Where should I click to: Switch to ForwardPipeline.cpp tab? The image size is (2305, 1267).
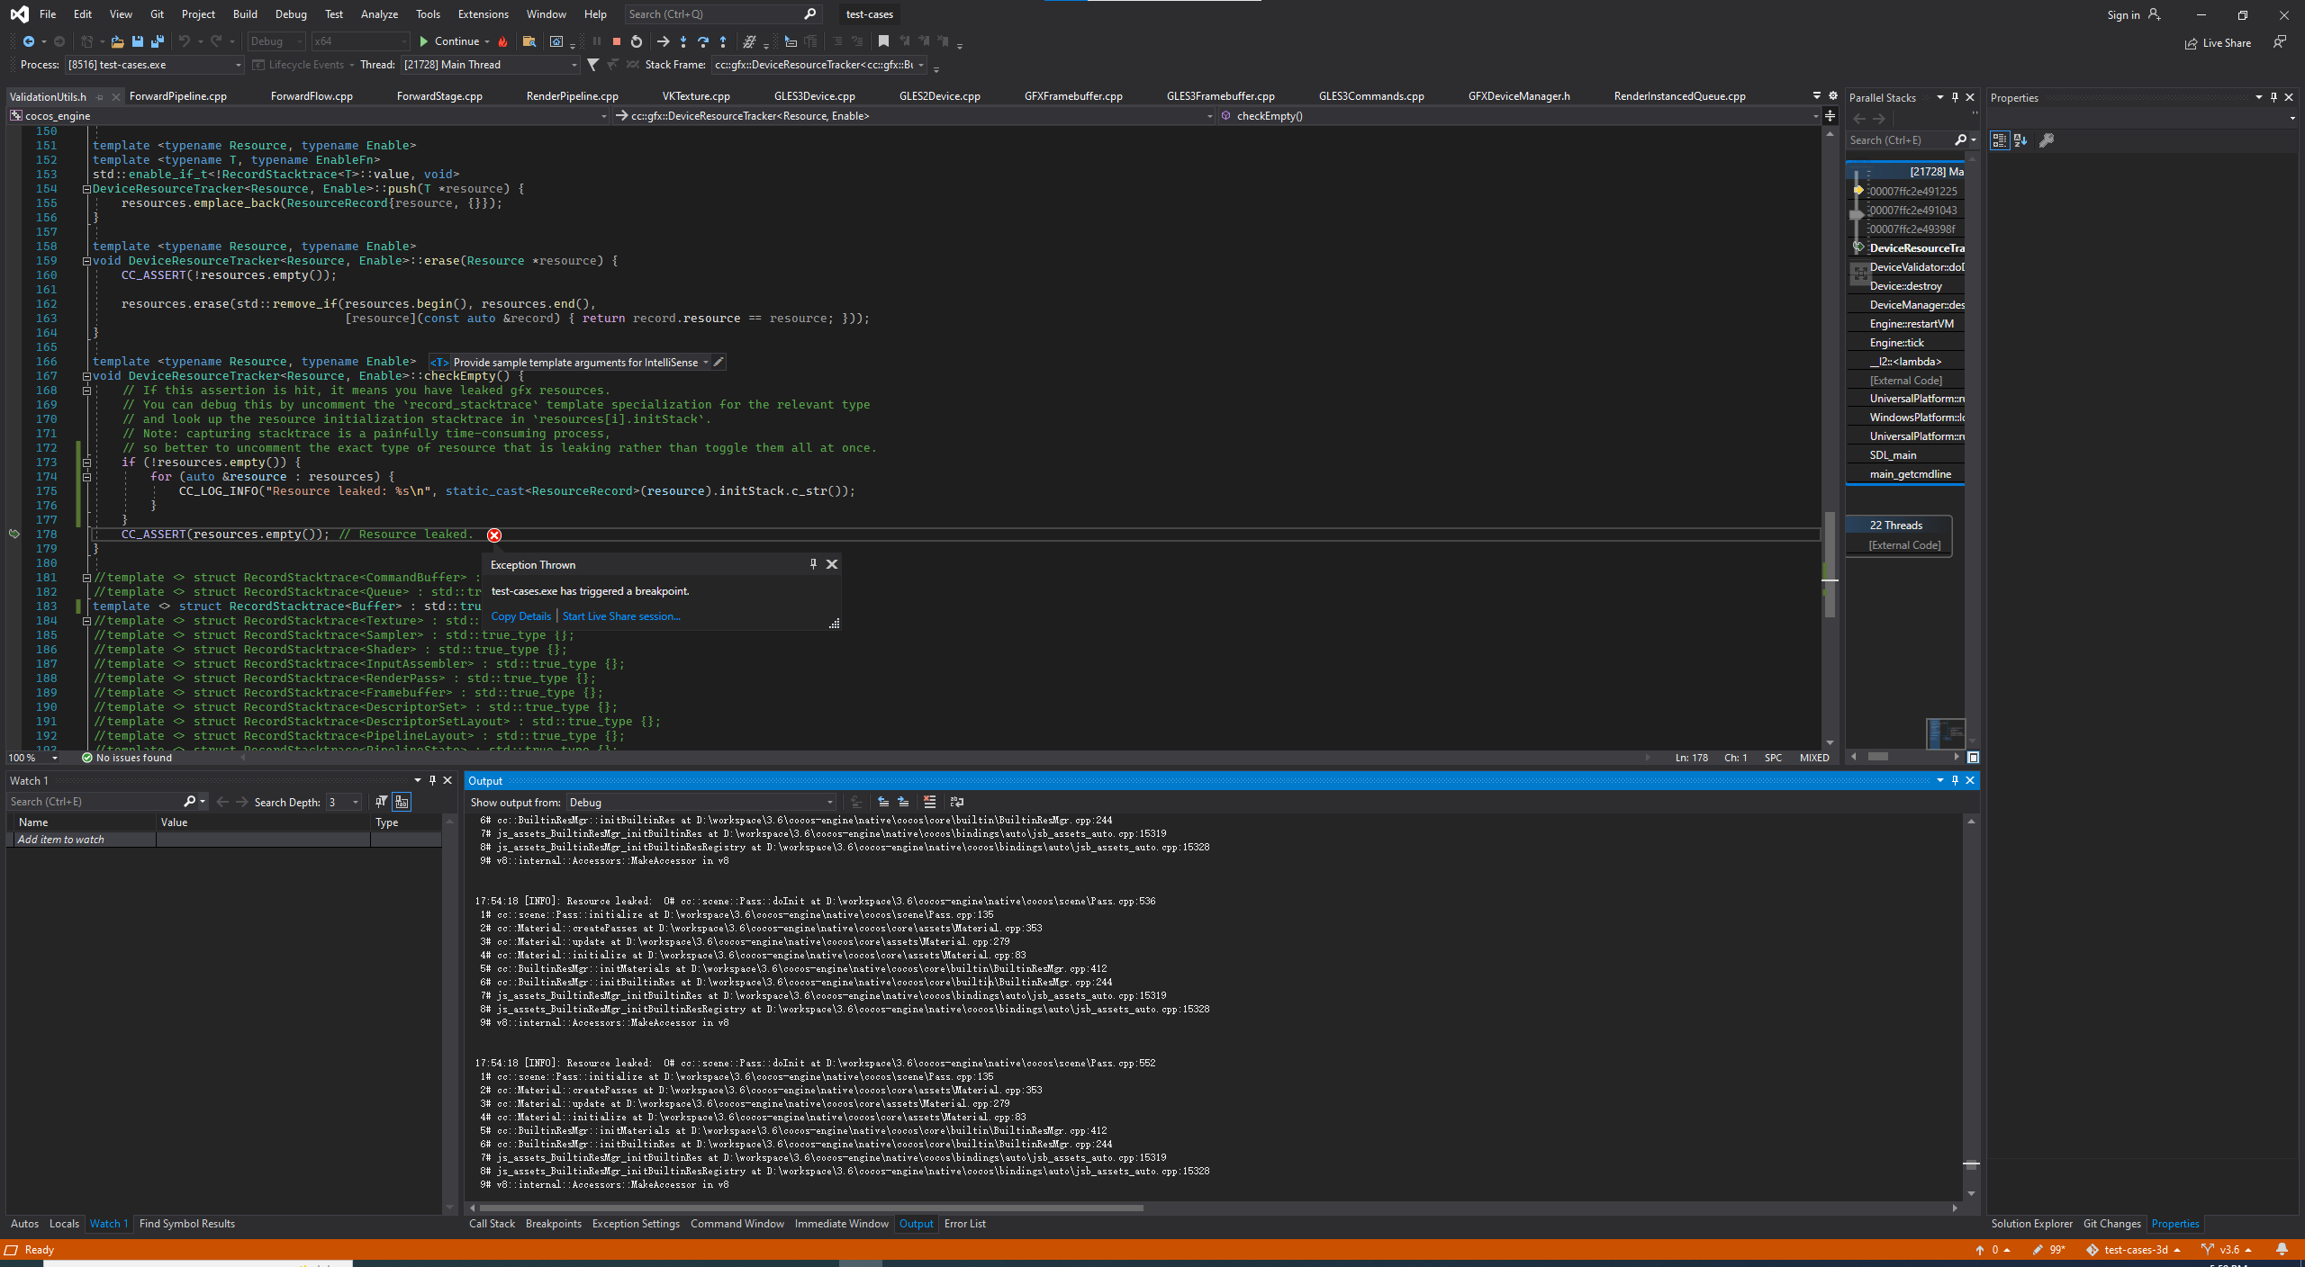[178, 96]
